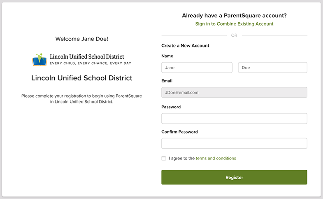Click the Create a New Account heading
The height and width of the screenshot is (199, 323).
185,46
